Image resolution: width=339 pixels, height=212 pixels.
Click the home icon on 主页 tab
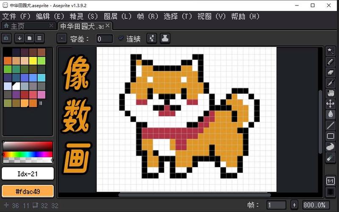(x=6, y=26)
